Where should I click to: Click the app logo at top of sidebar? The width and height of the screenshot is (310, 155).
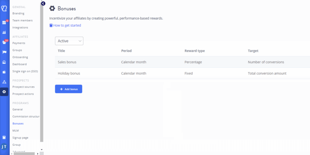(x=4, y=9)
